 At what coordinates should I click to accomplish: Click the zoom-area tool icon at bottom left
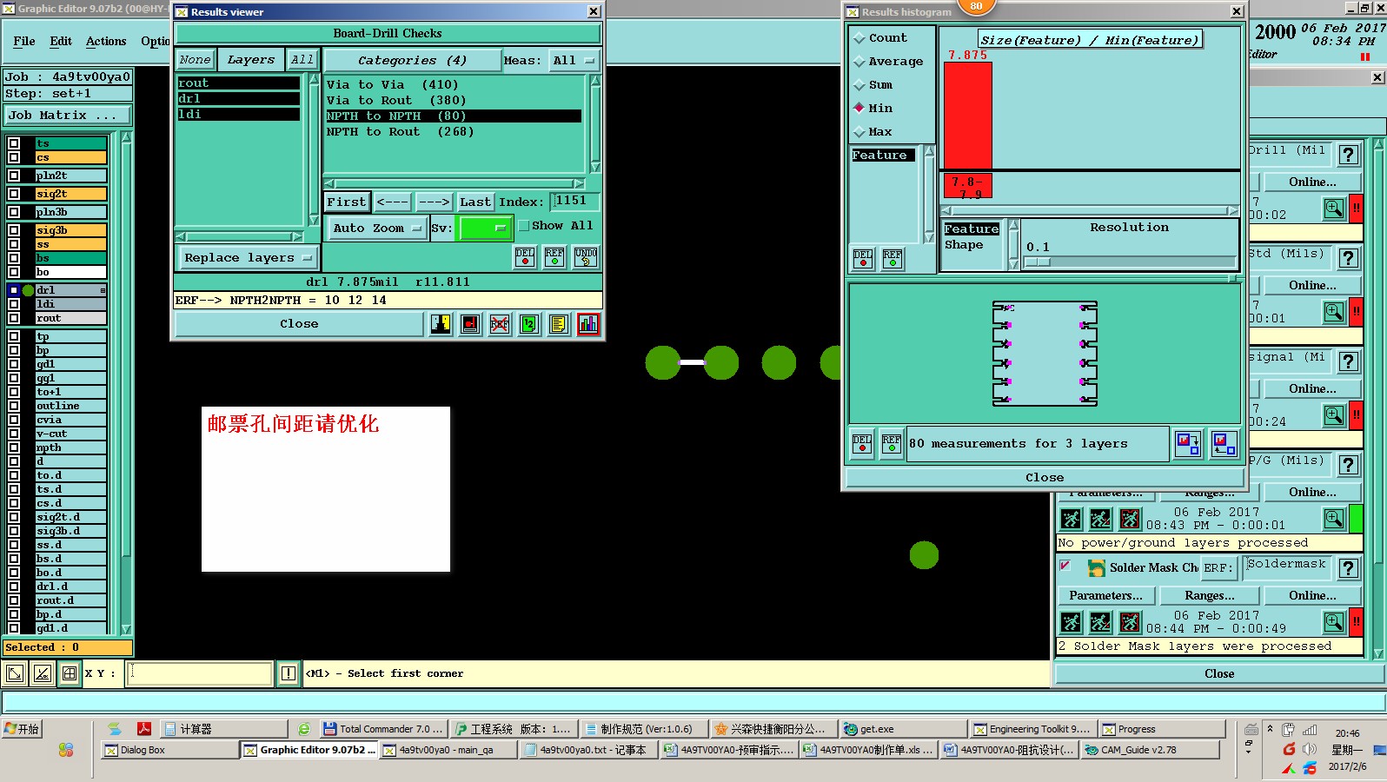point(15,673)
